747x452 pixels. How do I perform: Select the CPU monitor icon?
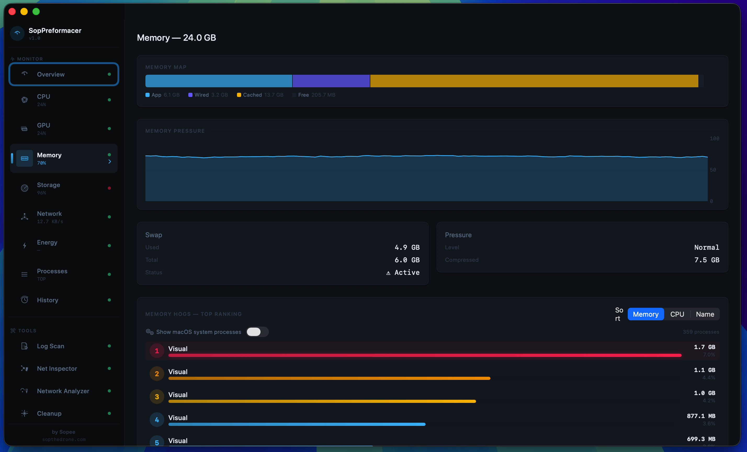(x=24, y=100)
